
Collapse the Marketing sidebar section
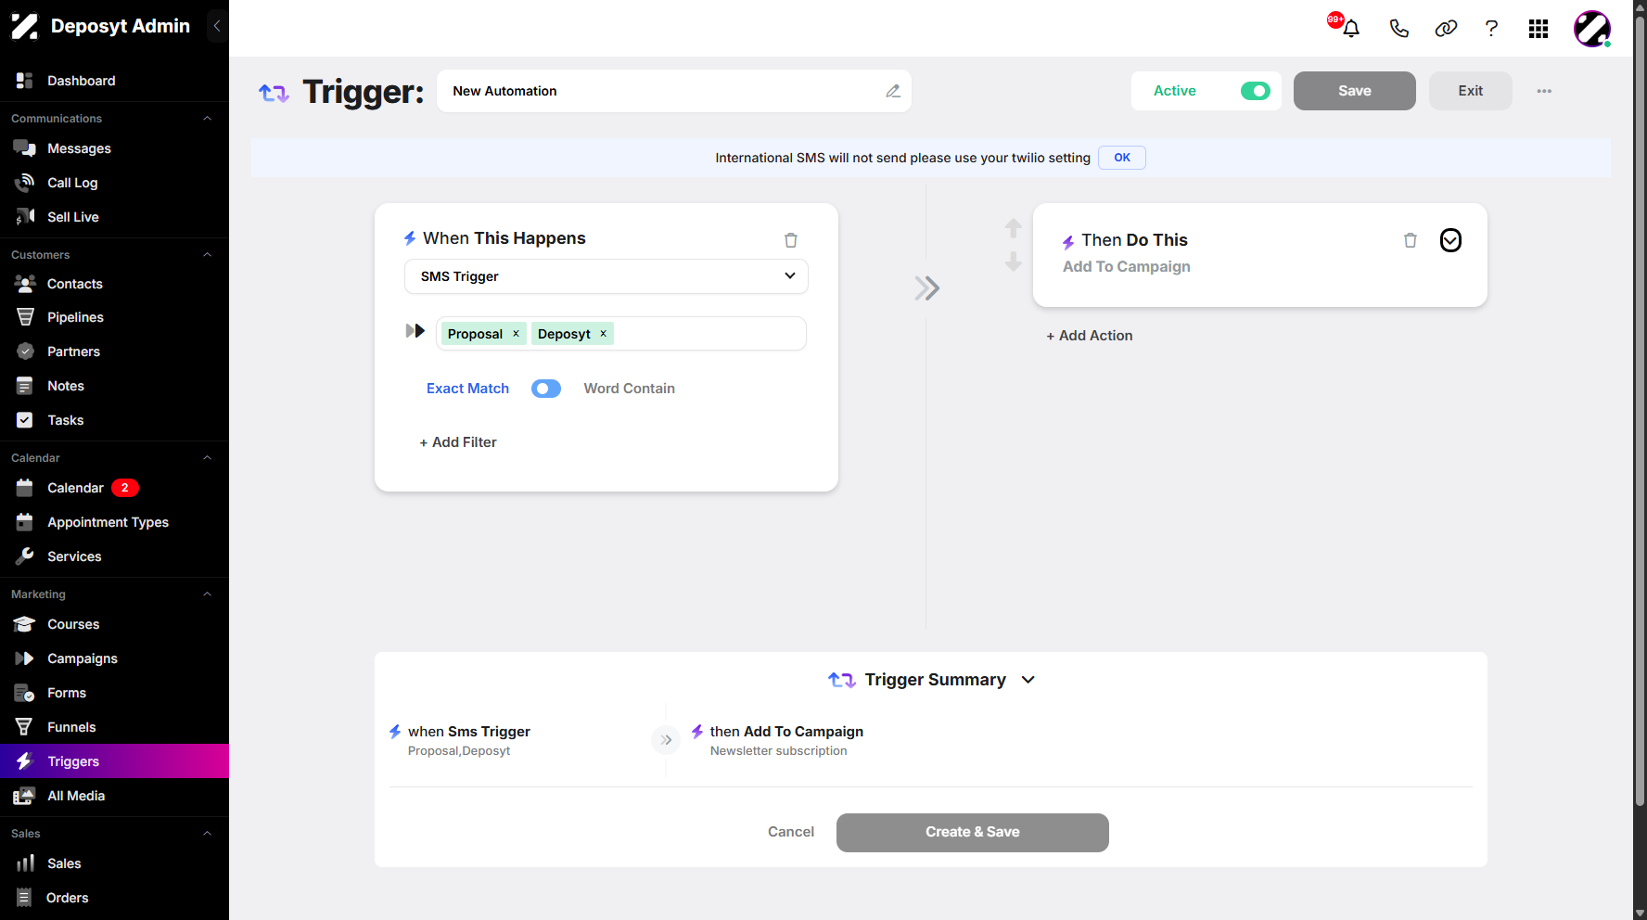(x=208, y=594)
